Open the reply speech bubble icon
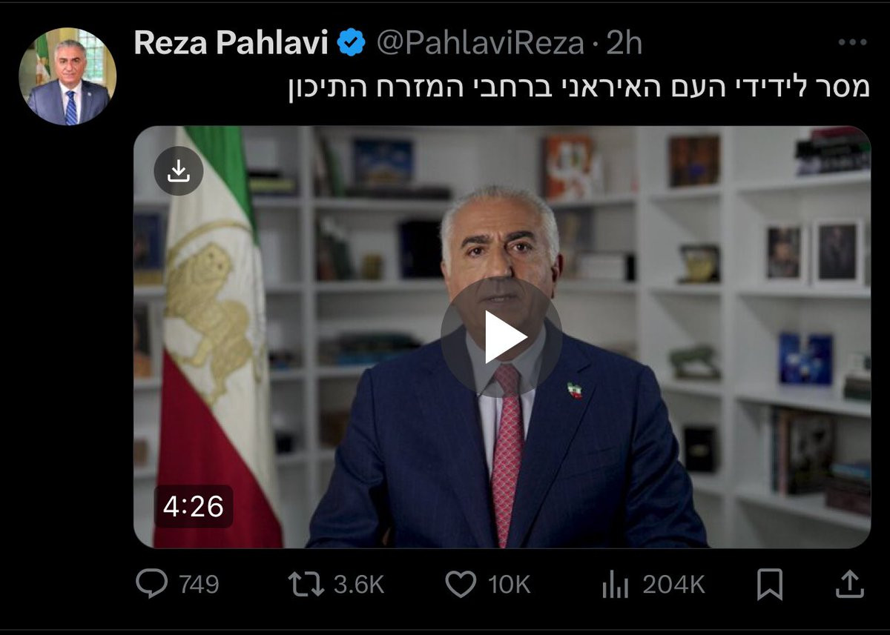This screenshot has height=635, width=890. tap(152, 585)
